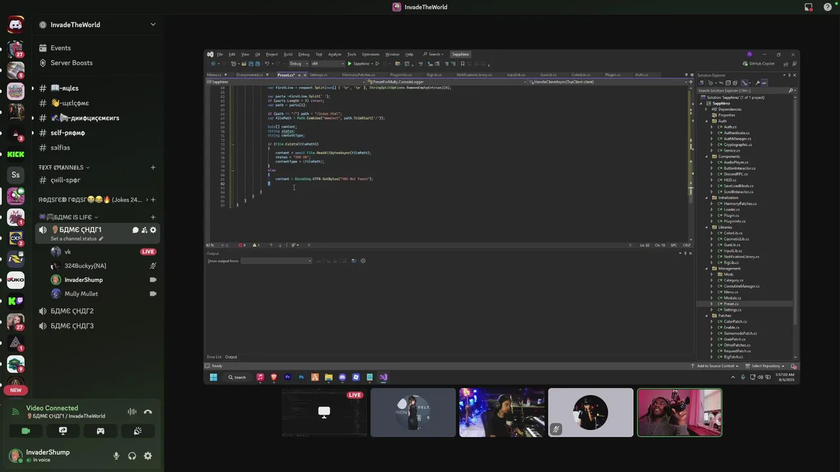Mute the microphone in user panel

pos(116,456)
